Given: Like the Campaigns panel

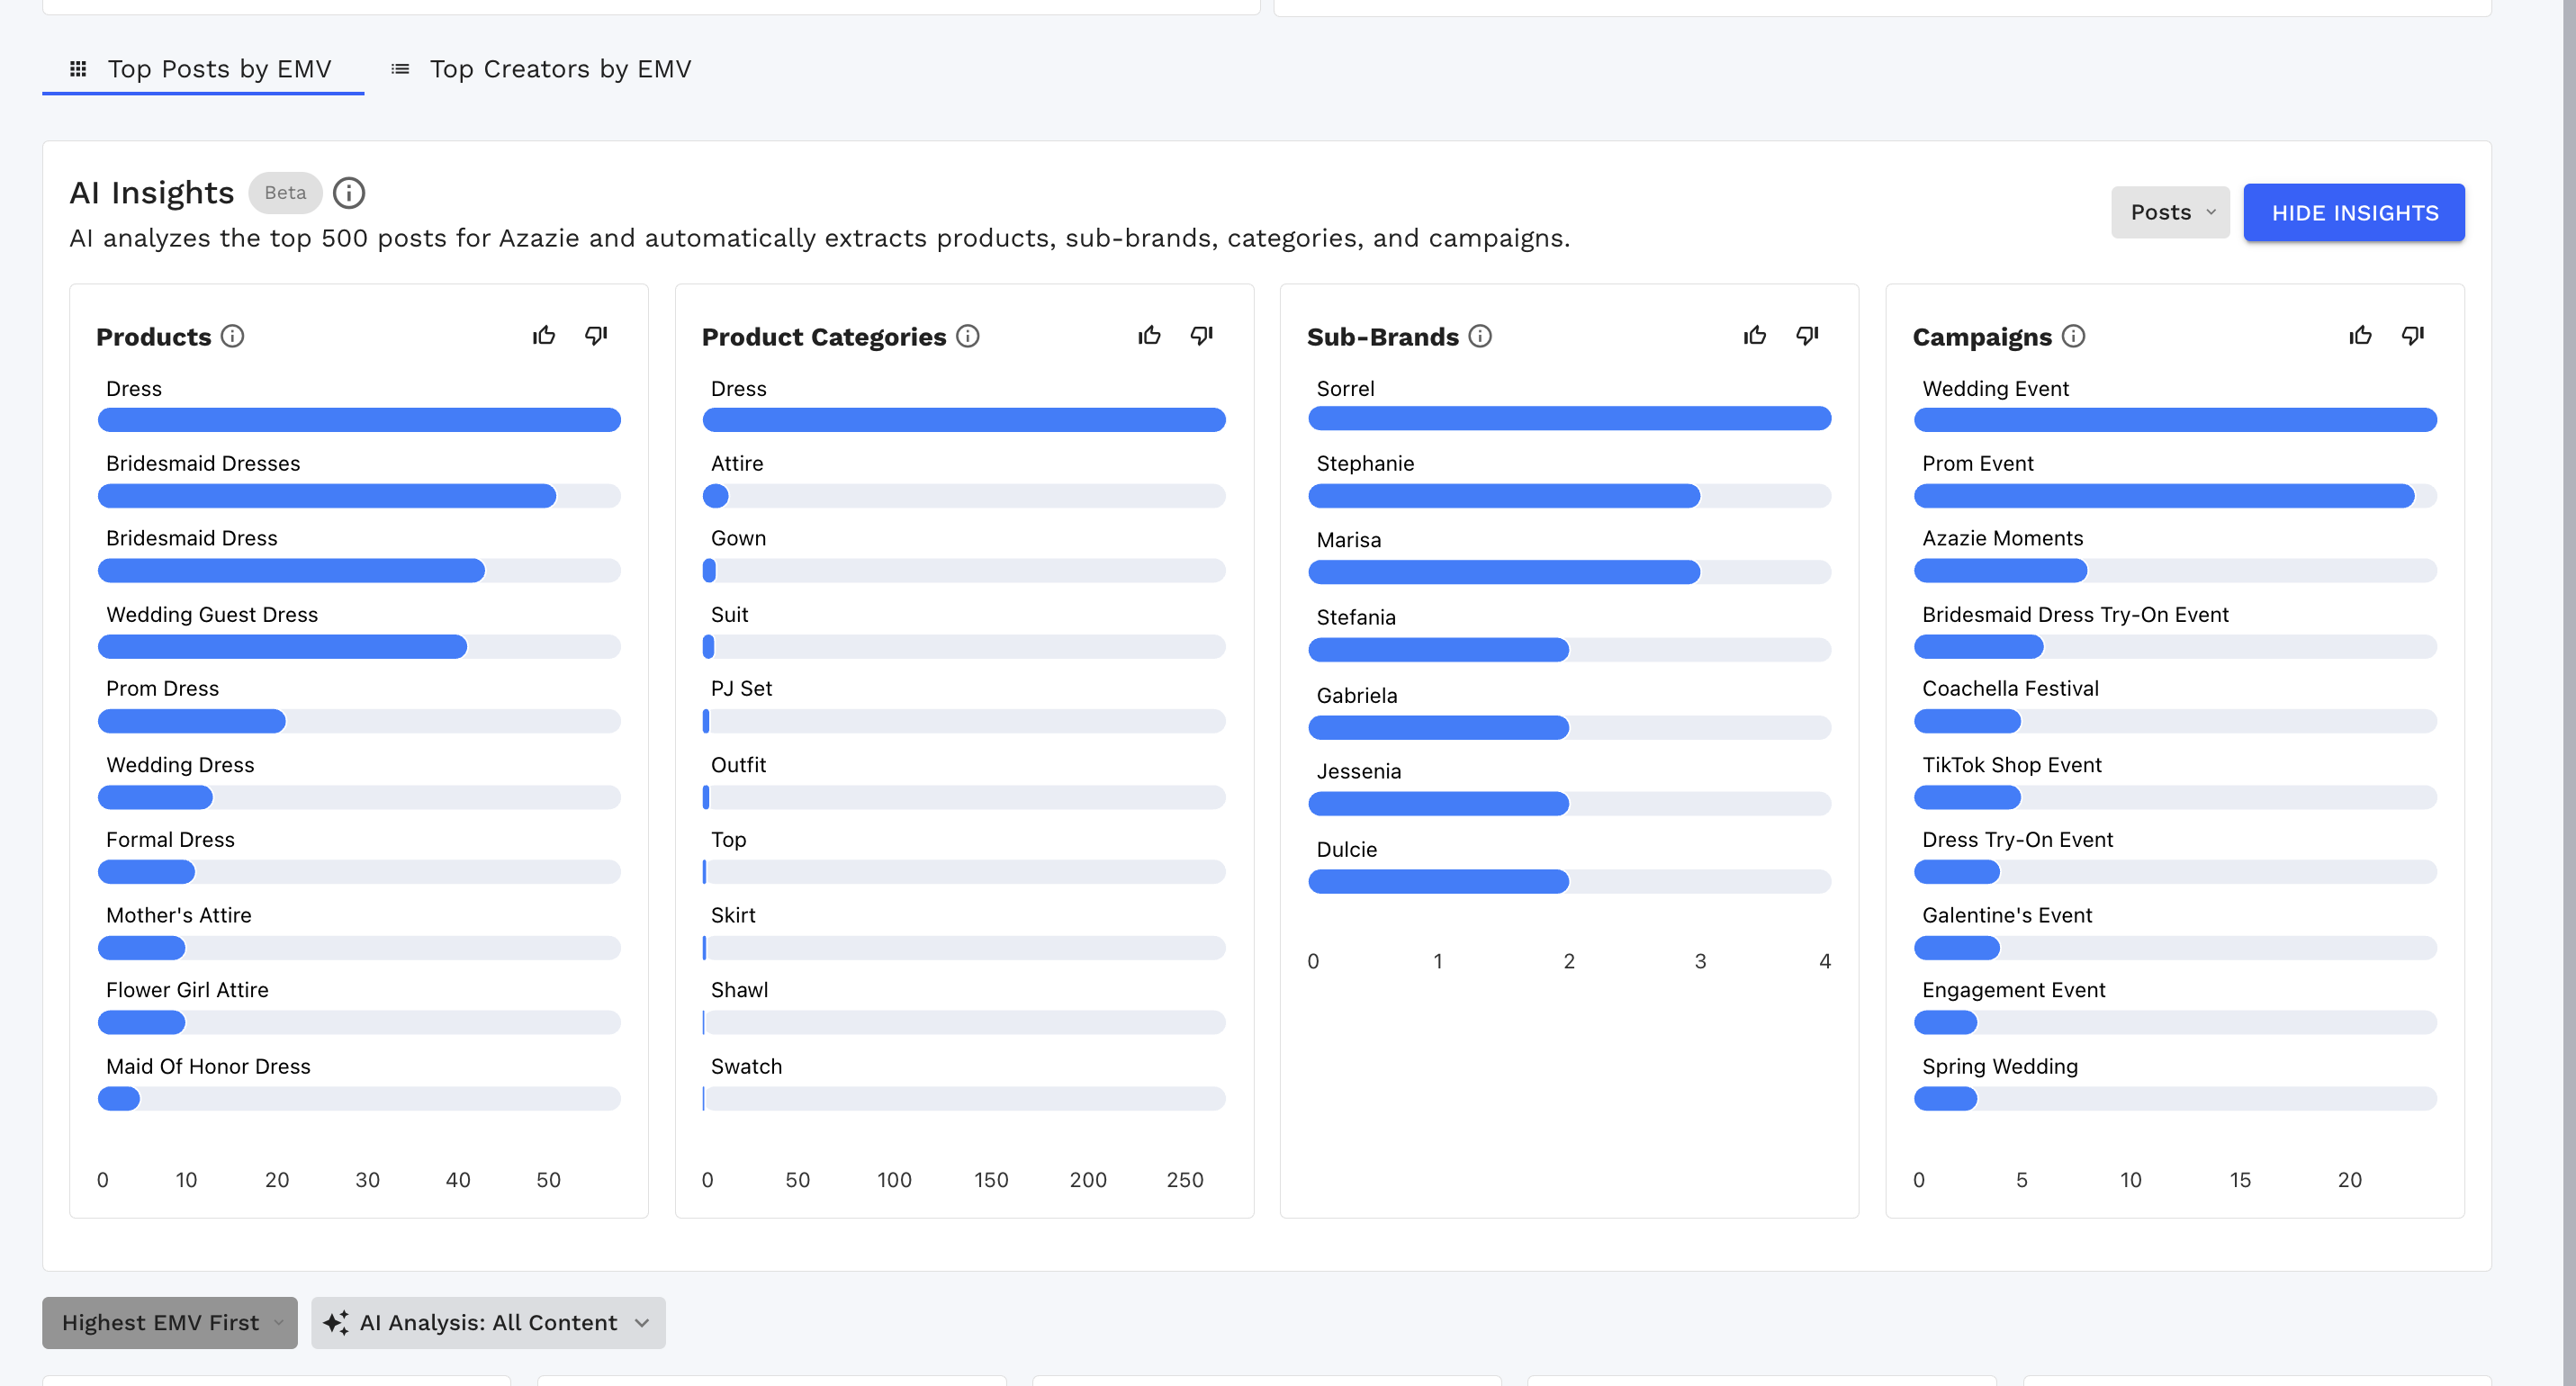Looking at the screenshot, I should pyautogui.click(x=2360, y=335).
